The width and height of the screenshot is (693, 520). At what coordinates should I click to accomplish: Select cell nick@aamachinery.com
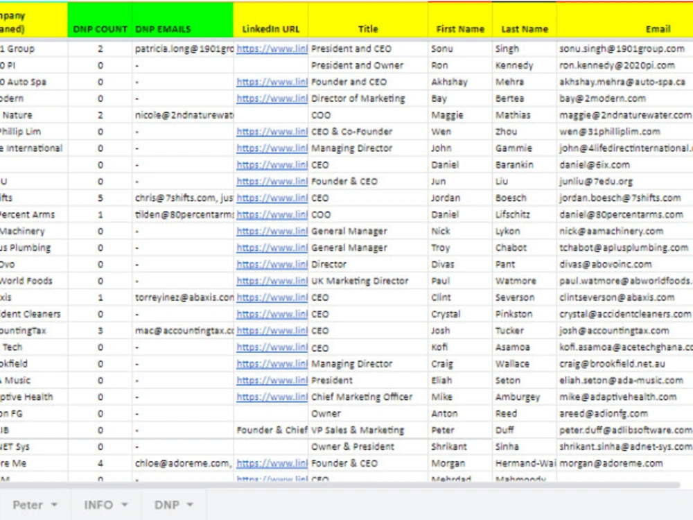[624, 231]
